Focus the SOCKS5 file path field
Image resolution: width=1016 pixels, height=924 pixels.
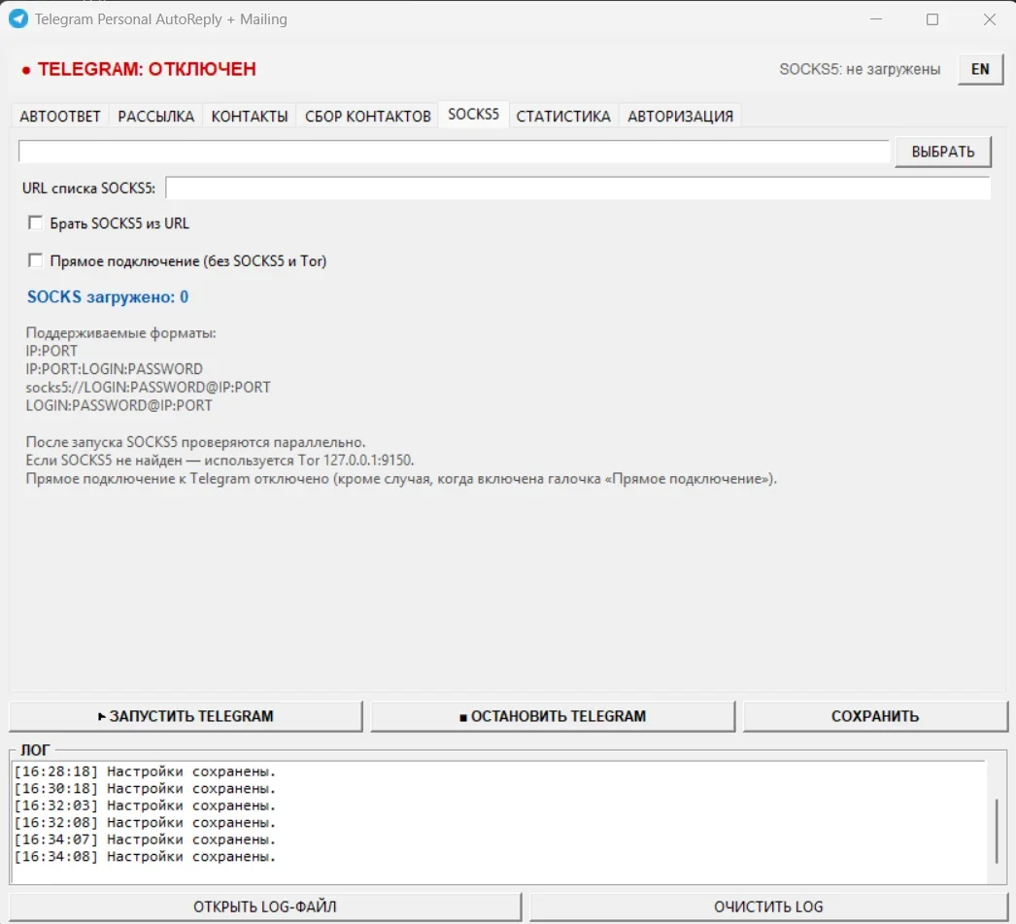click(x=454, y=152)
